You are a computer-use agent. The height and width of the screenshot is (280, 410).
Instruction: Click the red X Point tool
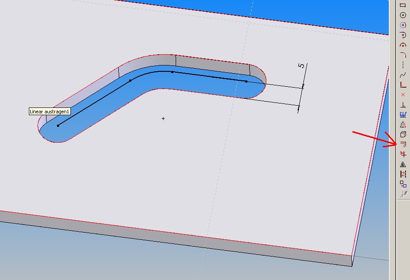[403, 94]
